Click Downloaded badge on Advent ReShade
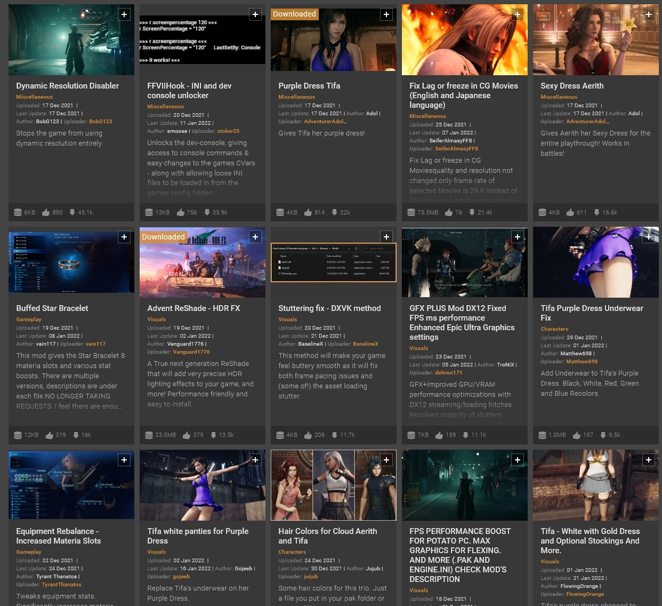The image size is (662, 606). (163, 237)
